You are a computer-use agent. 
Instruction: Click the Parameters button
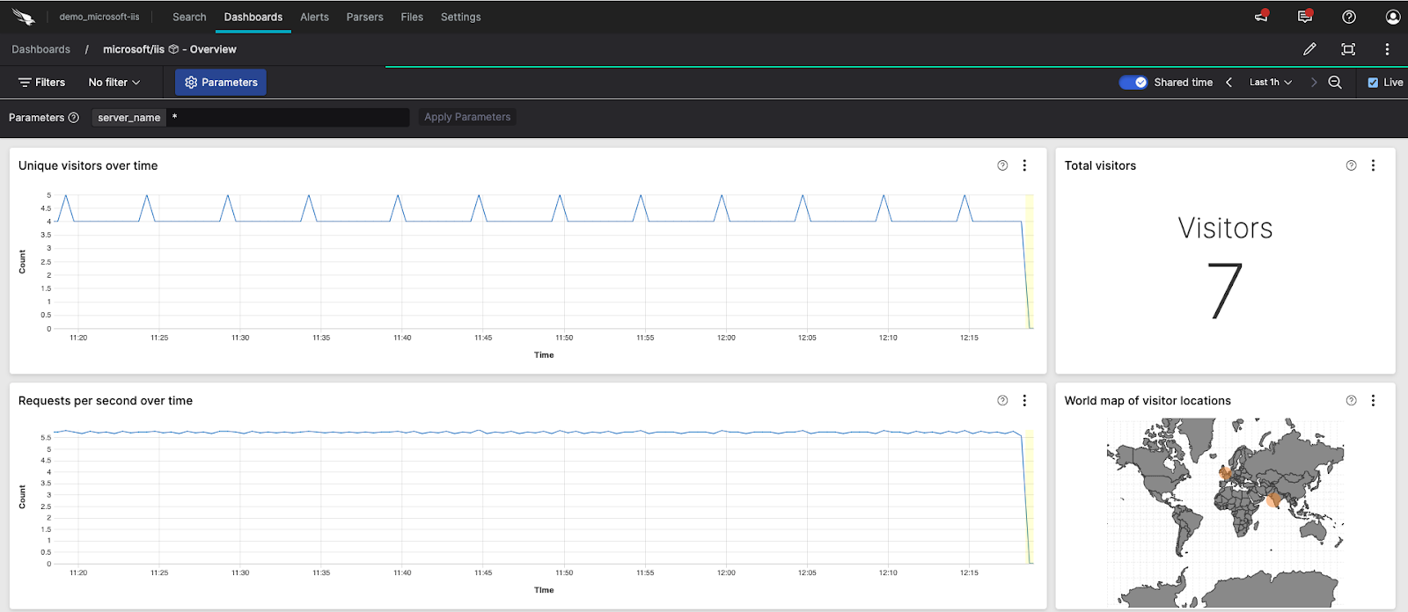(x=221, y=82)
